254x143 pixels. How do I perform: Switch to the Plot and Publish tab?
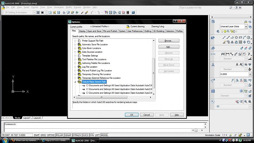(x=110, y=31)
